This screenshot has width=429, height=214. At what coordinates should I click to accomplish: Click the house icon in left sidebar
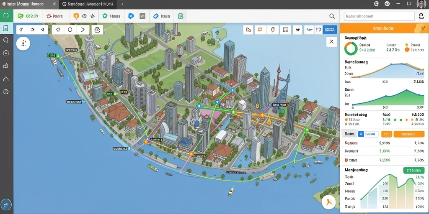(x=6, y=53)
